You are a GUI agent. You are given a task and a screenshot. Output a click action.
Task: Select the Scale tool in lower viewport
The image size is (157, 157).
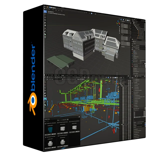(x=45, y=93)
